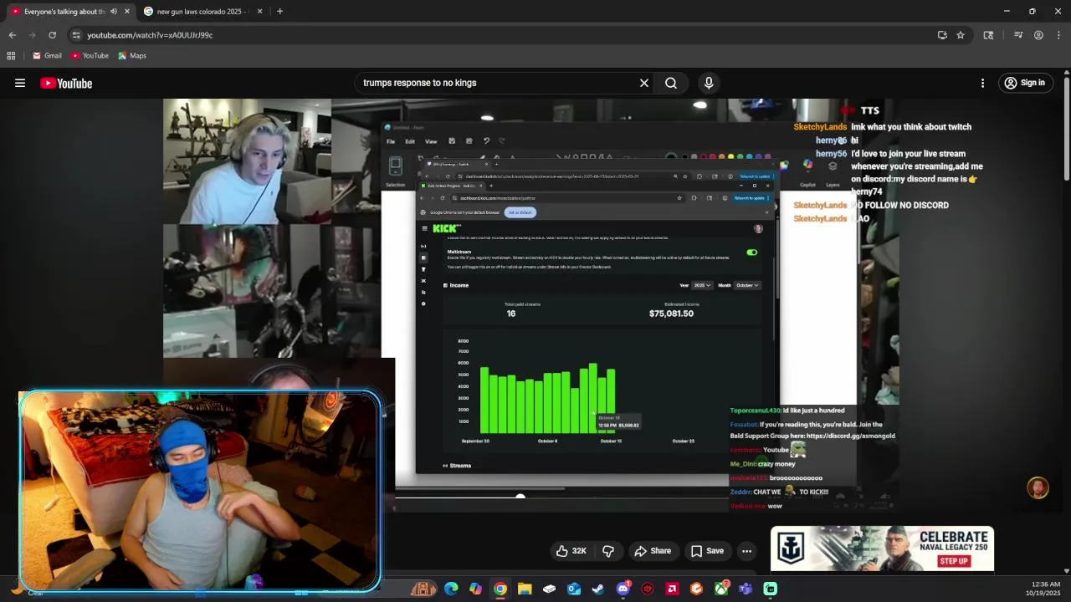Dislike the video

coord(608,551)
